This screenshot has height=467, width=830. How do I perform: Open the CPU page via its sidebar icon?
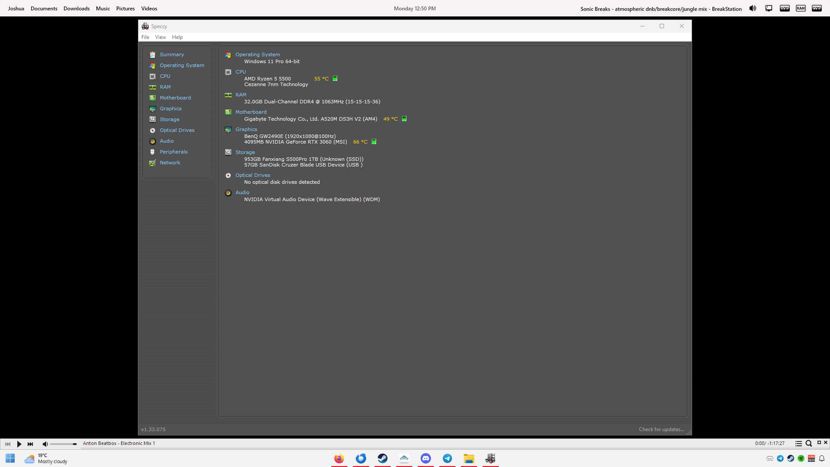click(x=153, y=76)
